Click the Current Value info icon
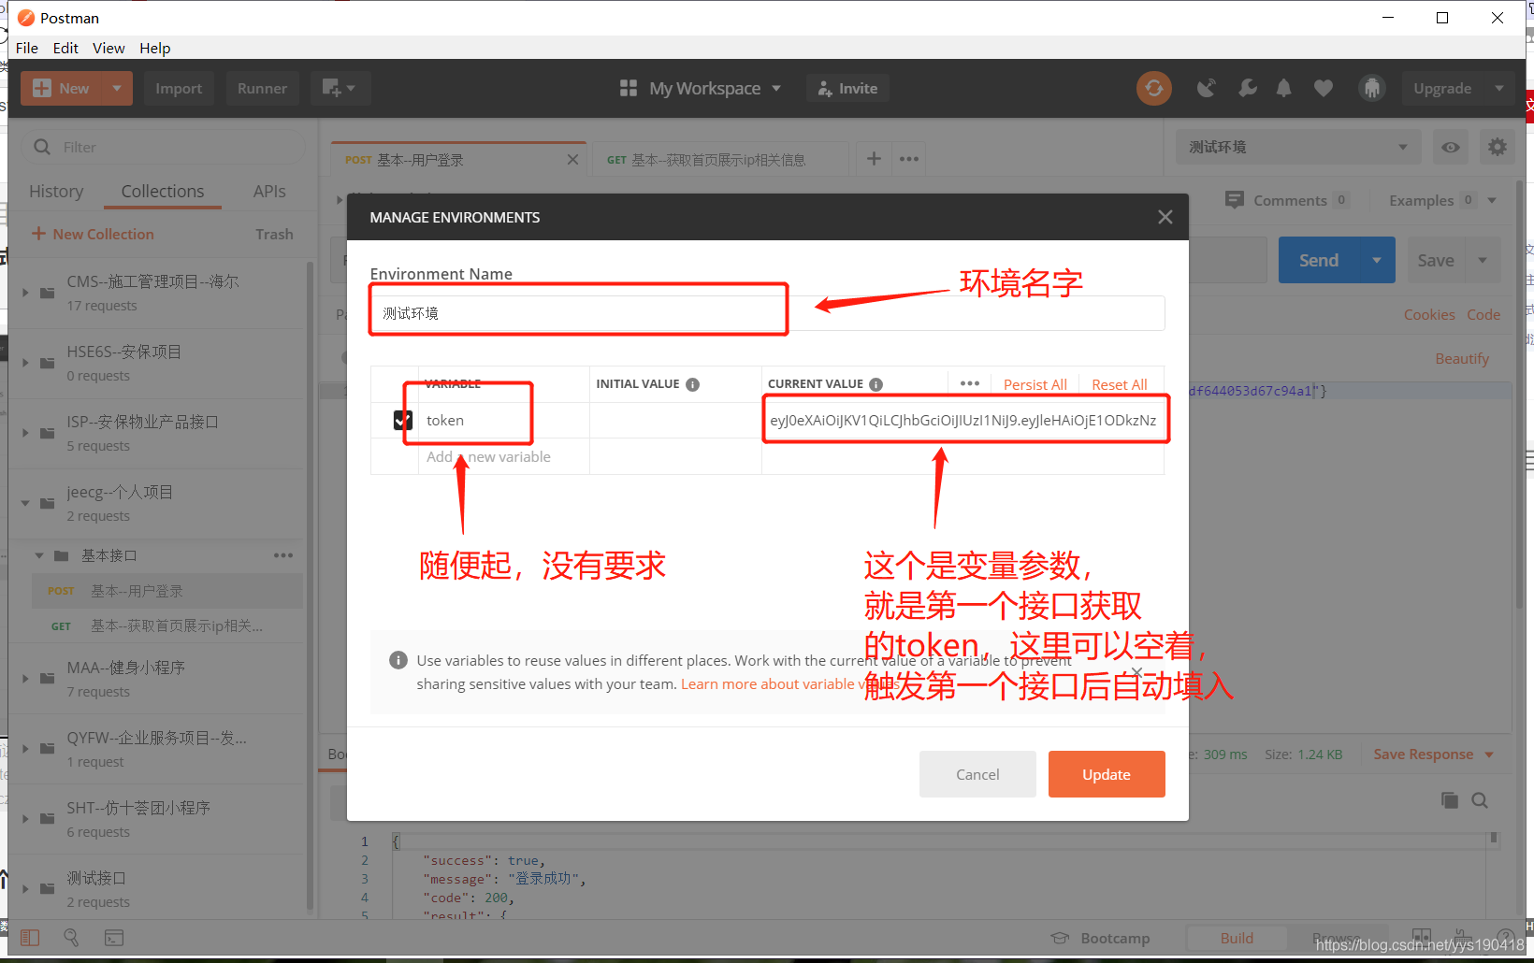The image size is (1534, 963). click(x=876, y=384)
